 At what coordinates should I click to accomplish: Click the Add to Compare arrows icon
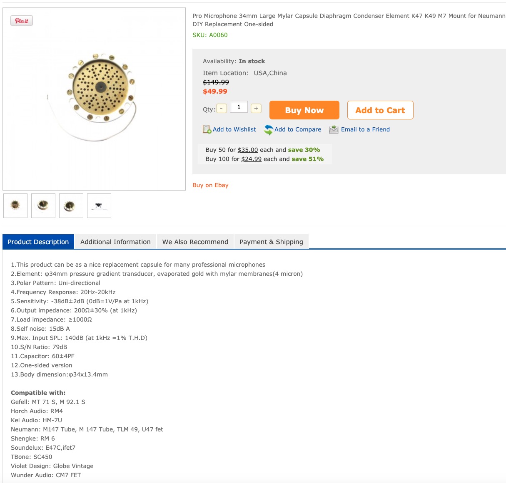[x=269, y=130]
